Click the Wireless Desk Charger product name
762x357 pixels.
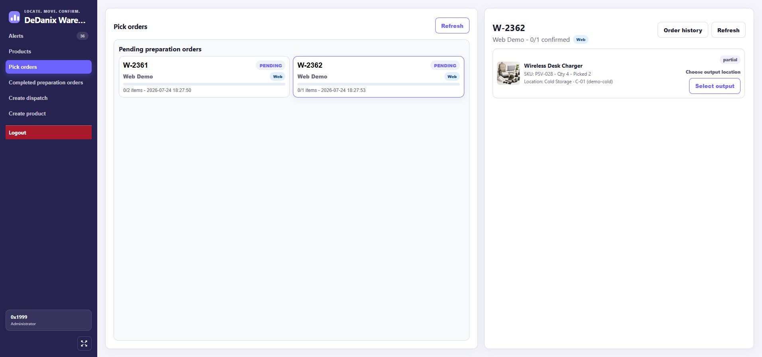pos(553,66)
